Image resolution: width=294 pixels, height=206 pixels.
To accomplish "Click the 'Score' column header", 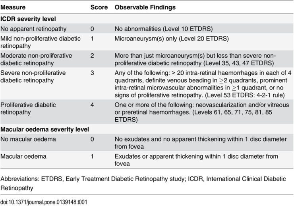I will pos(99,8).
